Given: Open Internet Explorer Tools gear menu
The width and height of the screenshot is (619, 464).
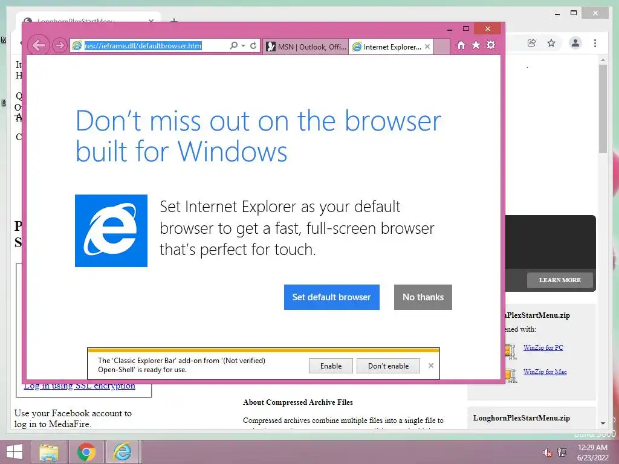Looking at the screenshot, I should (491, 45).
